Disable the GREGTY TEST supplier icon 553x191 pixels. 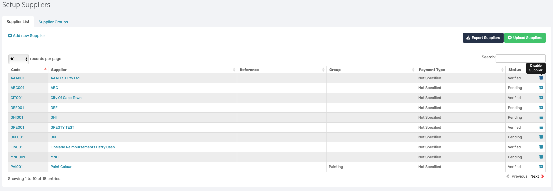tap(541, 127)
